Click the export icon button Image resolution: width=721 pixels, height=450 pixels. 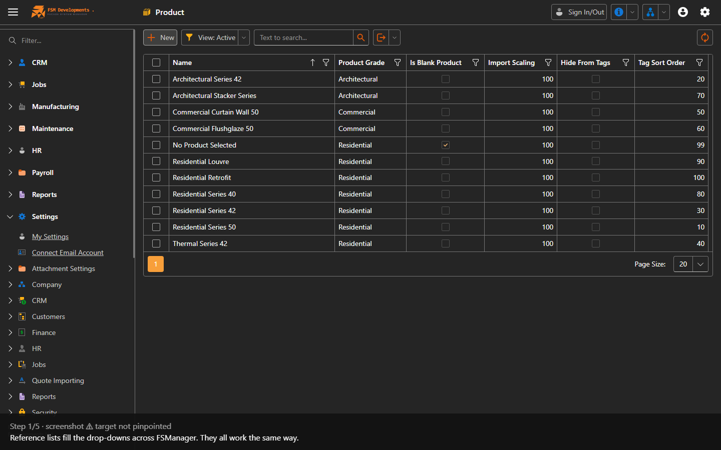(x=381, y=37)
